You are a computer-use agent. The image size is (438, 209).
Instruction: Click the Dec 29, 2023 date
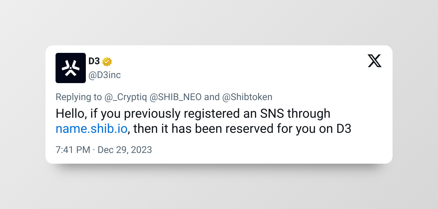pyautogui.click(x=125, y=150)
